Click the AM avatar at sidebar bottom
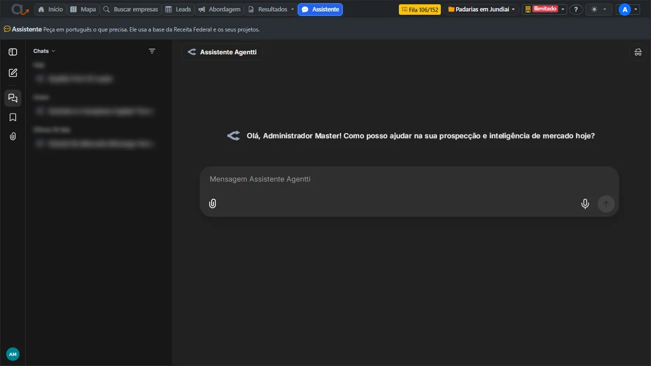The image size is (651, 366). tap(13, 354)
